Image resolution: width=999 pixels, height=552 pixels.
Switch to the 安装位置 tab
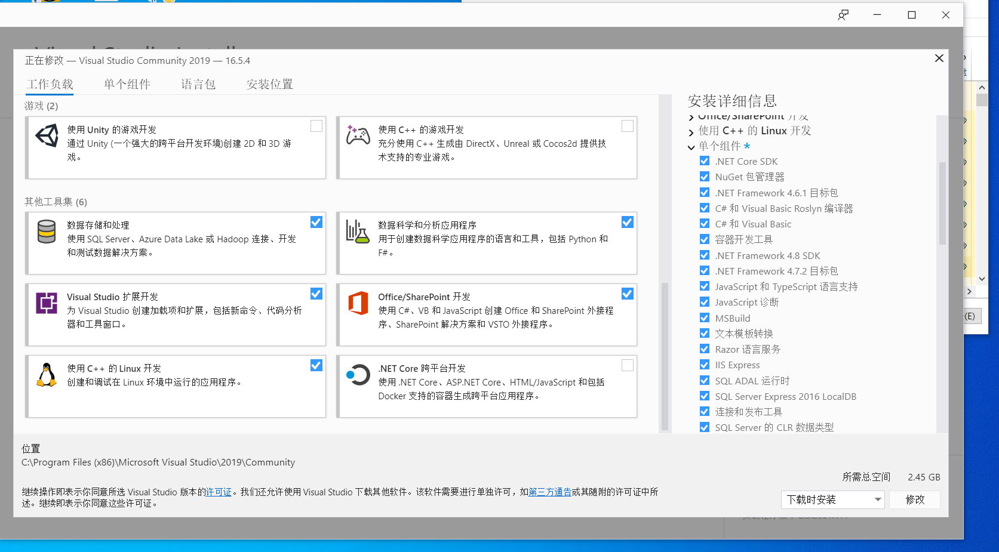pos(270,84)
